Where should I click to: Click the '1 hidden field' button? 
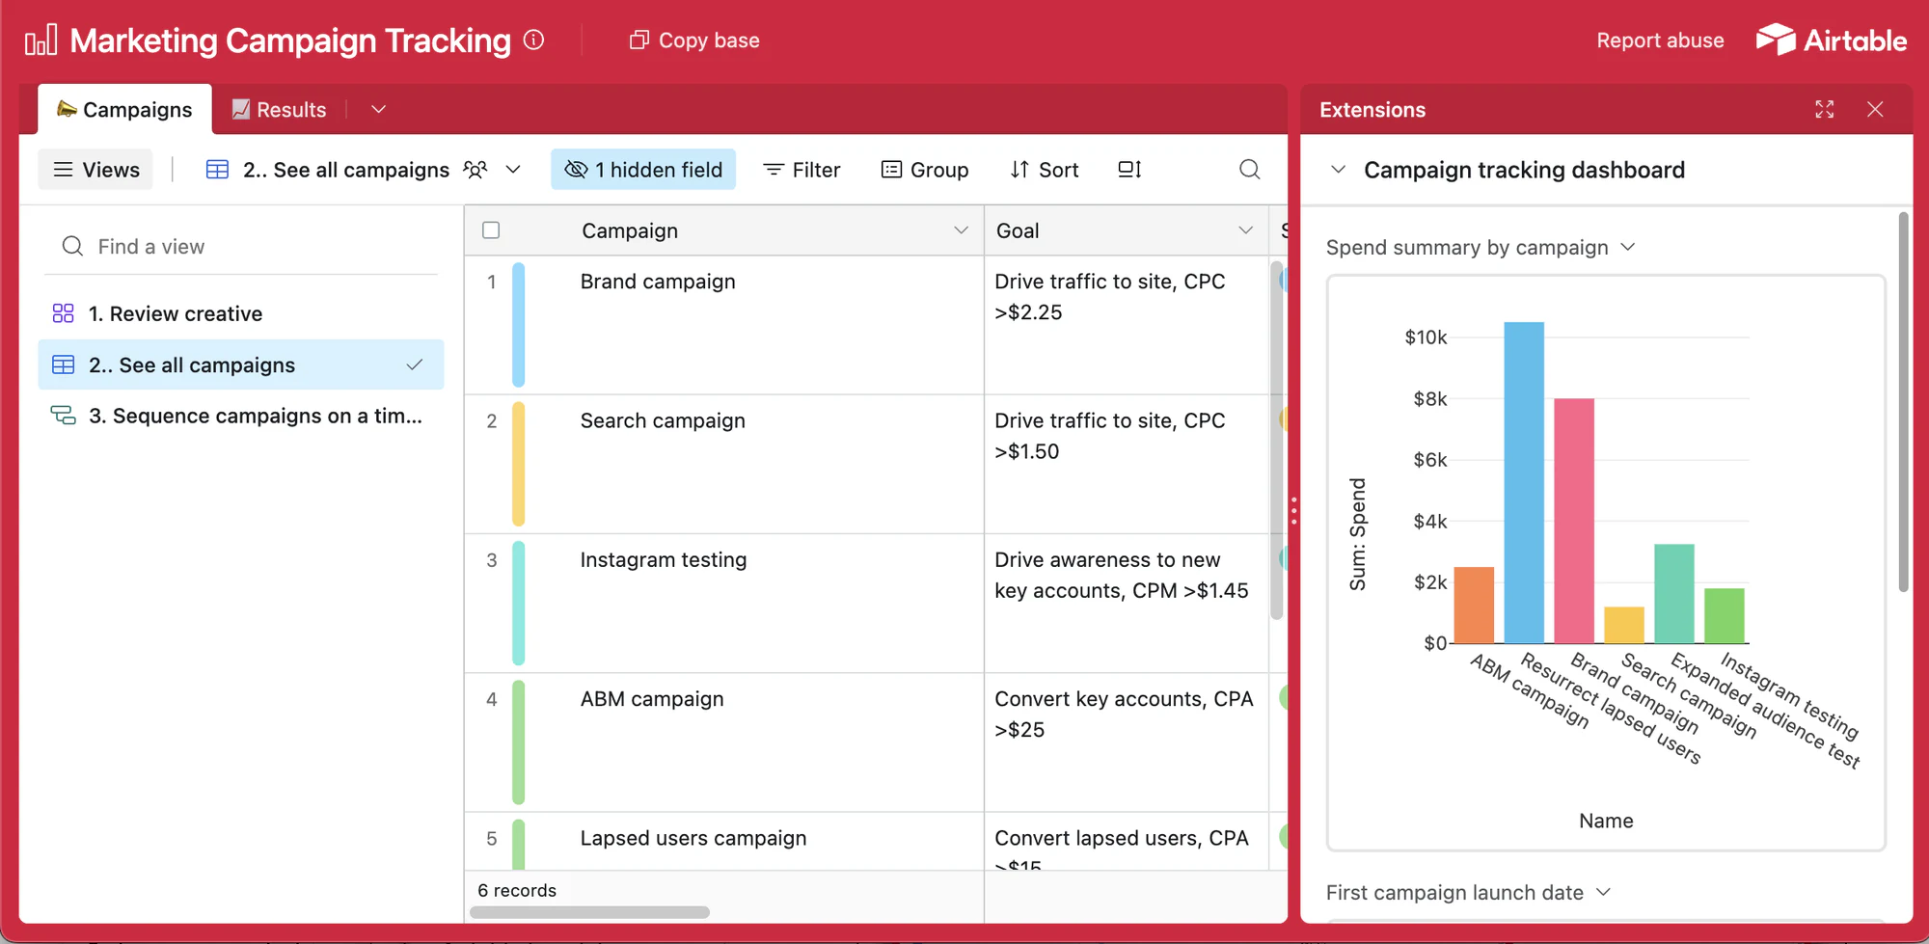[643, 170]
